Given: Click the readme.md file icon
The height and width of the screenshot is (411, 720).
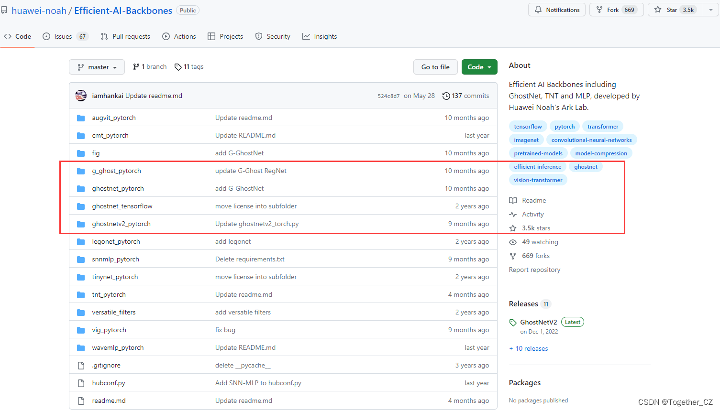Looking at the screenshot, I should pyautogui.click(x=81, y=401).
